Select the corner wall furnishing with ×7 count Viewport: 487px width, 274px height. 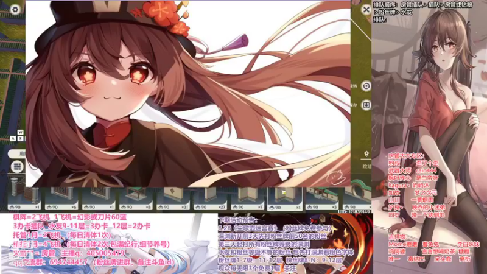click(248, 199)
